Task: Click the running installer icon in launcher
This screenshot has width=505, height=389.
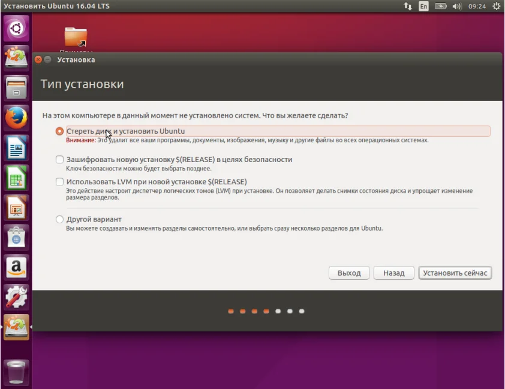Action: (16, 327)
